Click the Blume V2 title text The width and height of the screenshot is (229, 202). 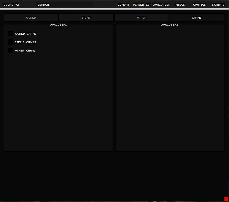11,5
